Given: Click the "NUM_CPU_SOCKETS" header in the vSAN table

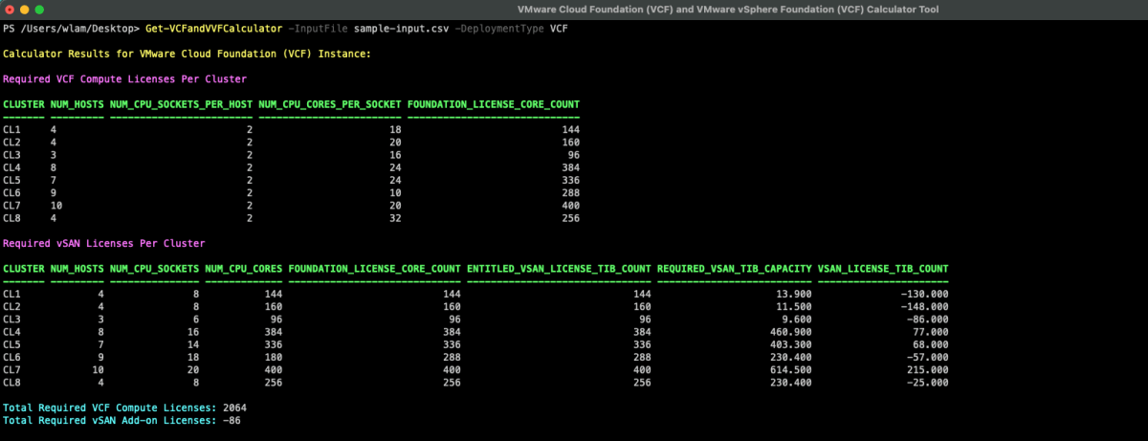Looking at the screenshot, I should [x=154, y=269].
